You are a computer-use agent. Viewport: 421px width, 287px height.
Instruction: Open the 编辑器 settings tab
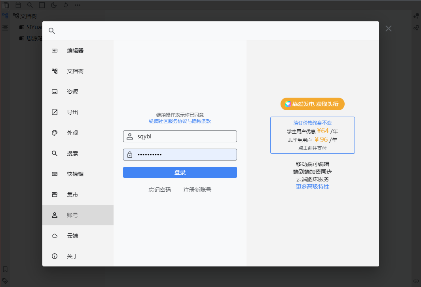click(78, 51)
